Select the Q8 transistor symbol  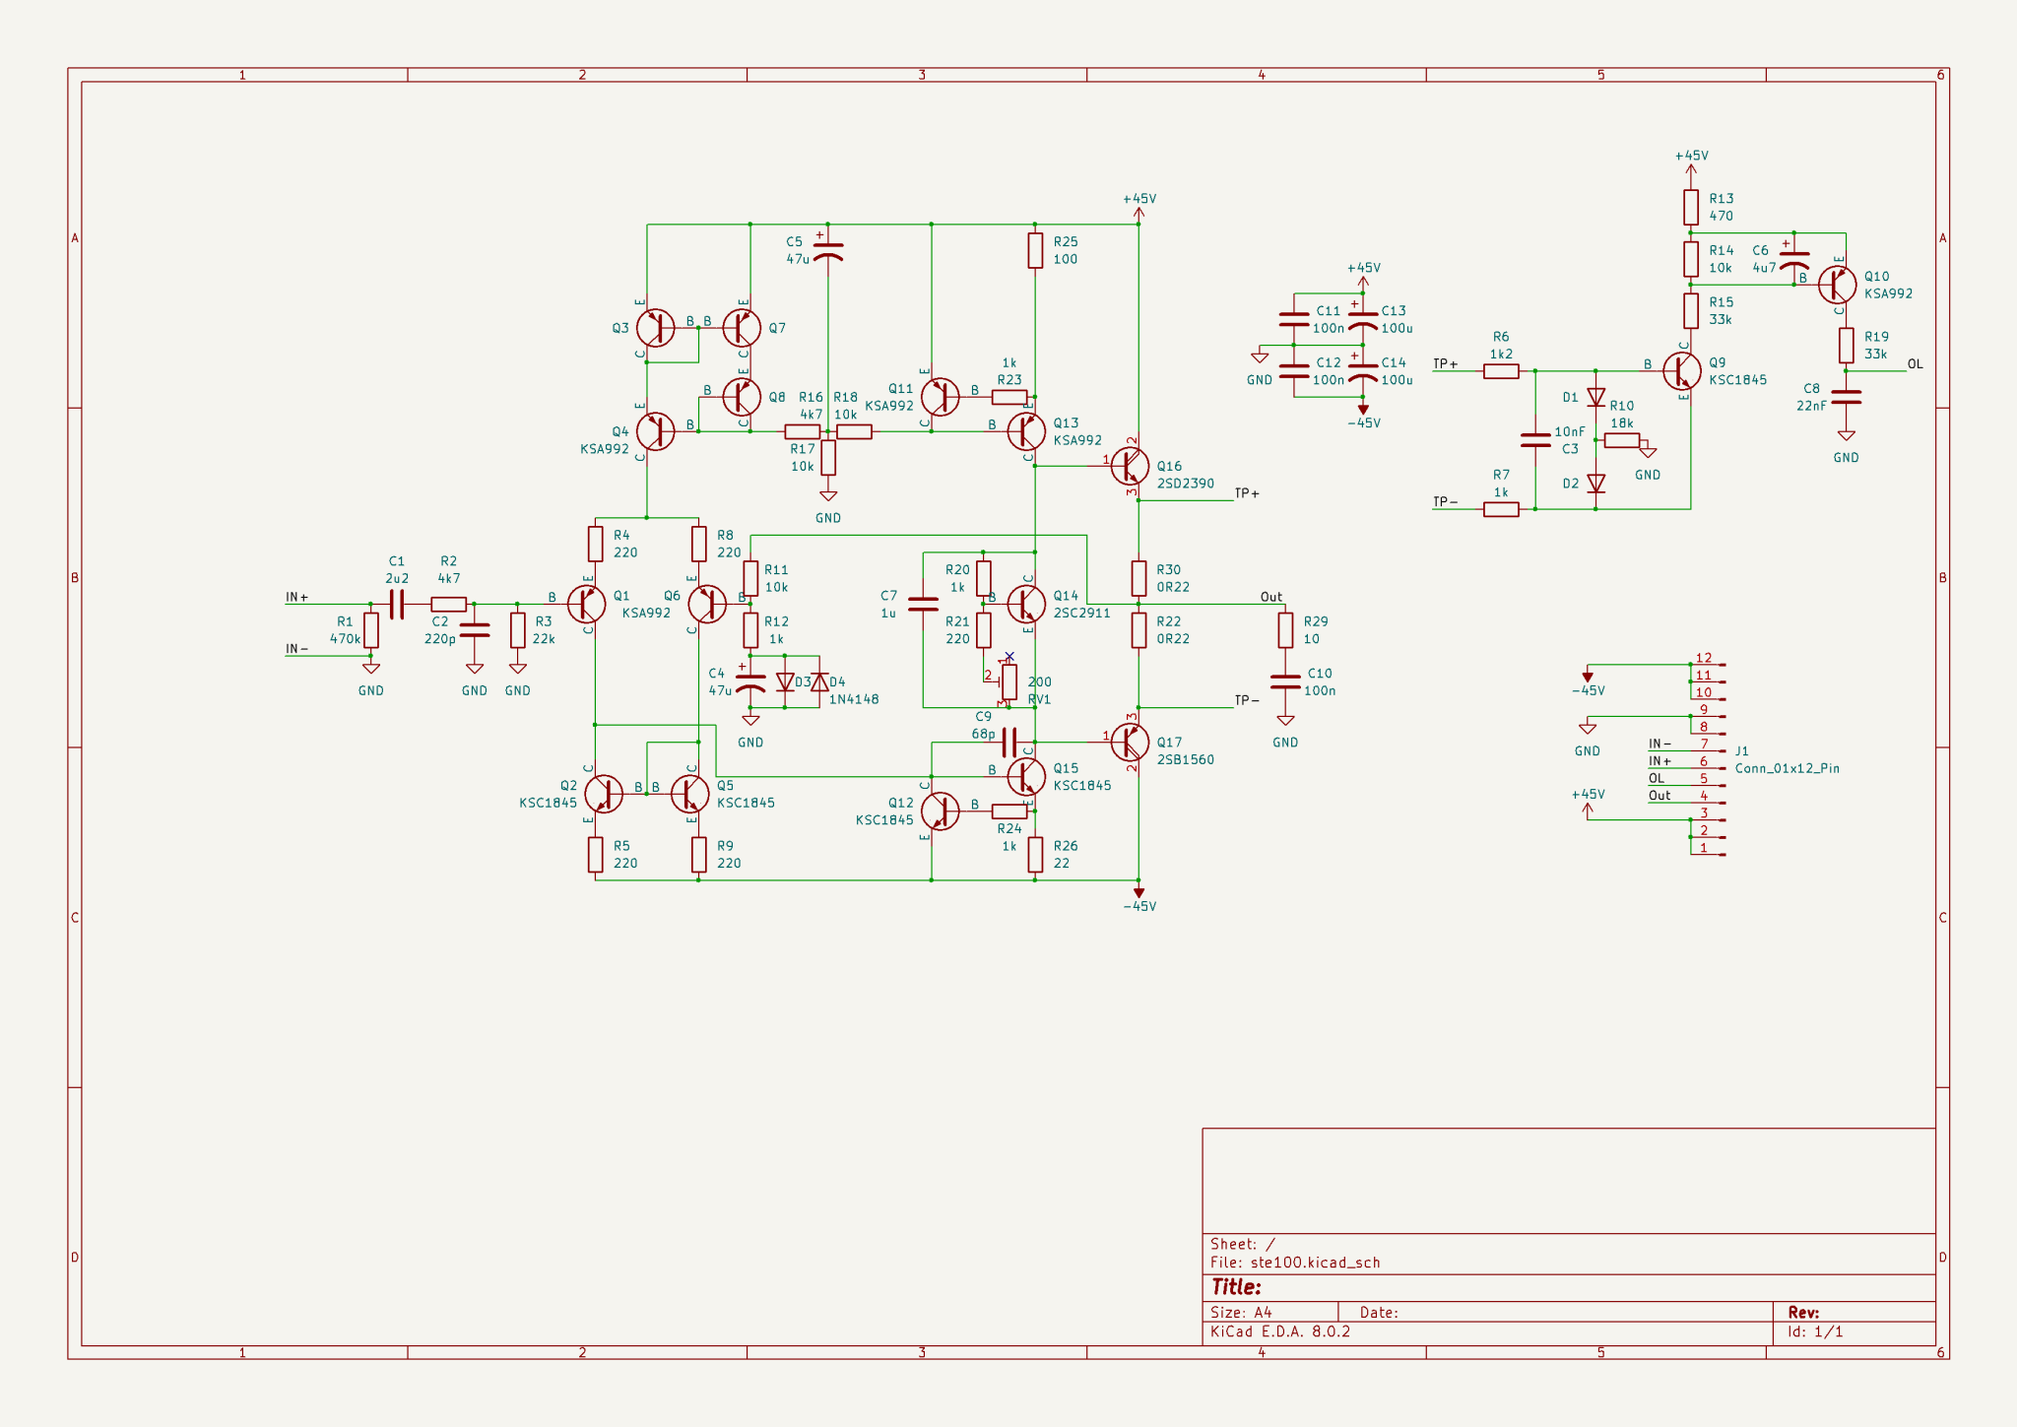pyautogui.click(x=741, y=397)
